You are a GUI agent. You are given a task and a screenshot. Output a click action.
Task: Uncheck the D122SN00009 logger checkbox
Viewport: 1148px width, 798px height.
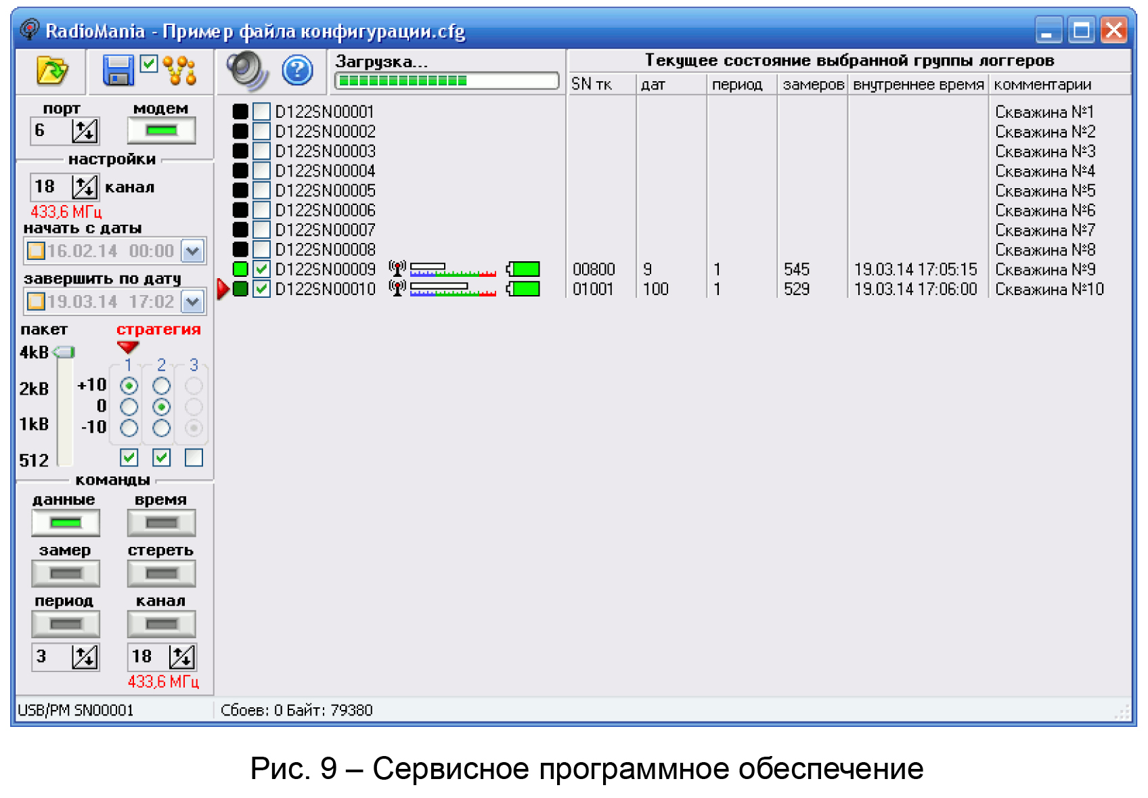coord(261,269)
